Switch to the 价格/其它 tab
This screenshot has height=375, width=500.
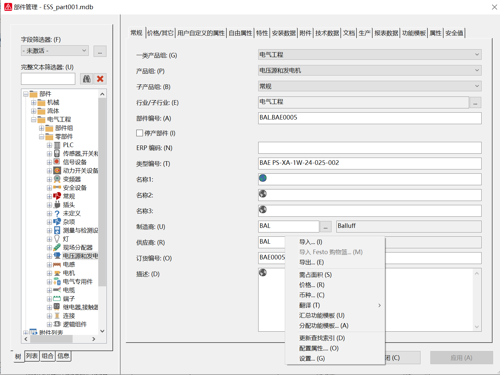click(160, 33)
